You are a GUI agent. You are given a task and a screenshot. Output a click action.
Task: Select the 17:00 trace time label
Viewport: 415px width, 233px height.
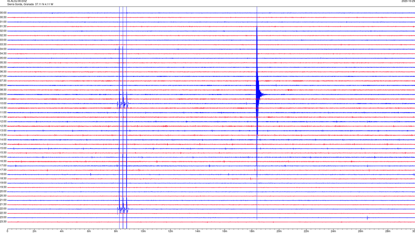point(3,166)
